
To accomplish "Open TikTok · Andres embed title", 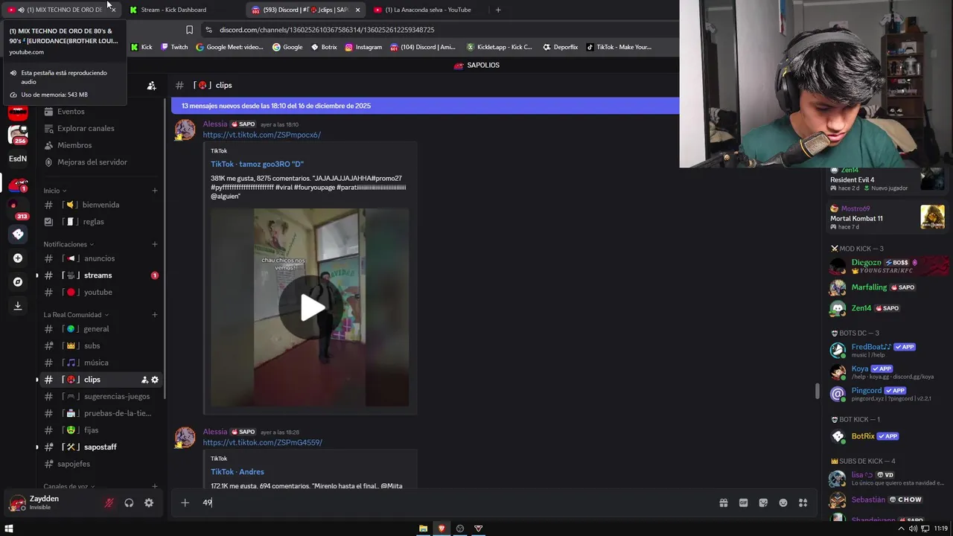I will click(x=237, y=471).
